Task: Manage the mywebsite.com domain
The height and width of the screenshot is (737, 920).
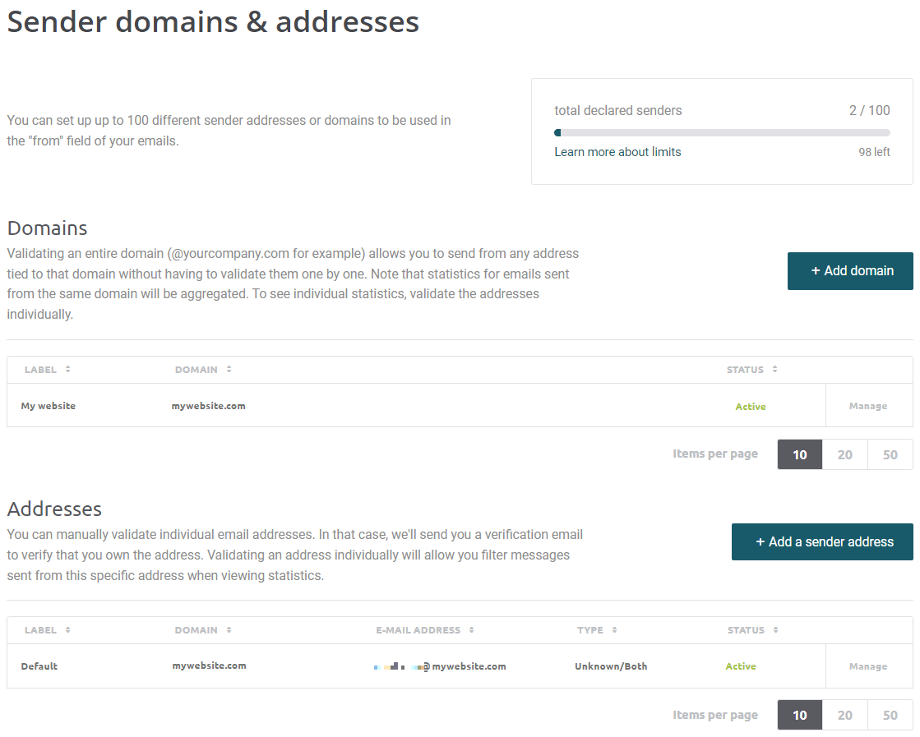Action: 868,405
